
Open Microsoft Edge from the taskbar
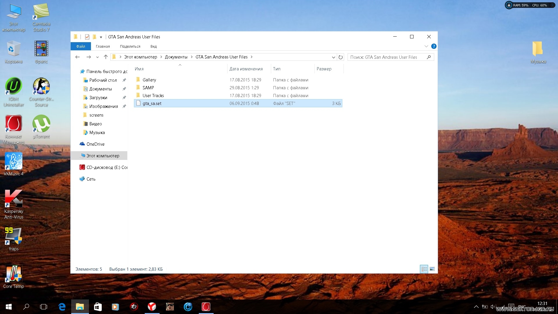tap(62, 307)
